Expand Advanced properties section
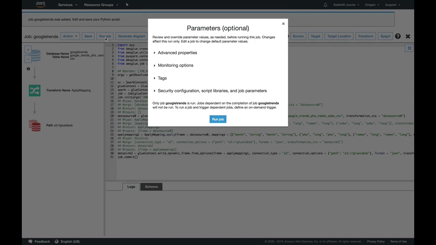 click(x=175, y=53)
